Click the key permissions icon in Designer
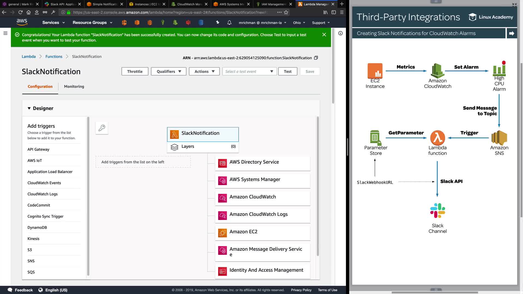The height and width of the screenshot is (294, 523). 102,128
